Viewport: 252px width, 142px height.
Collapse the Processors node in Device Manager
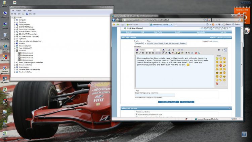point(15,50)
